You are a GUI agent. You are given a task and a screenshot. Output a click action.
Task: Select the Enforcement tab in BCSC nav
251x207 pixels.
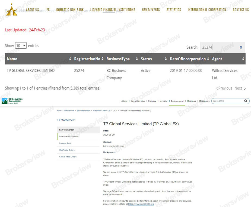coord(177,101)
